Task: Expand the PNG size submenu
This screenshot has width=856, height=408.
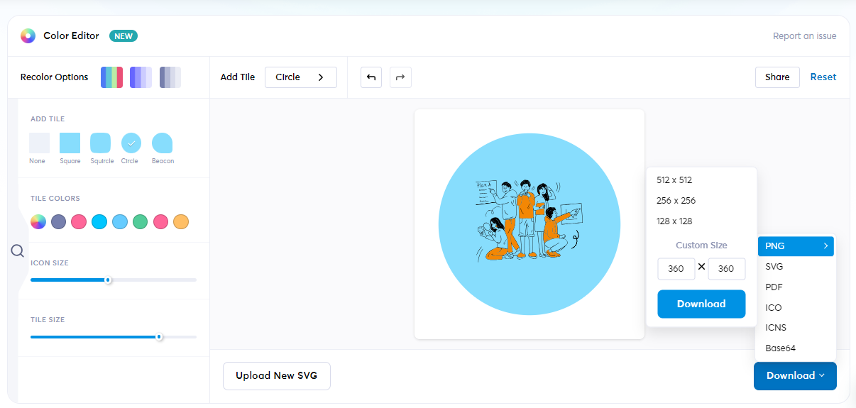Action: (x=795, y=246)
